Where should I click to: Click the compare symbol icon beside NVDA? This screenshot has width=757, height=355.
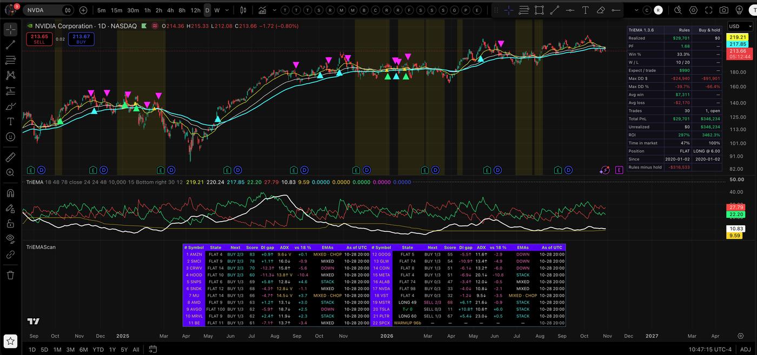(68, 10)
